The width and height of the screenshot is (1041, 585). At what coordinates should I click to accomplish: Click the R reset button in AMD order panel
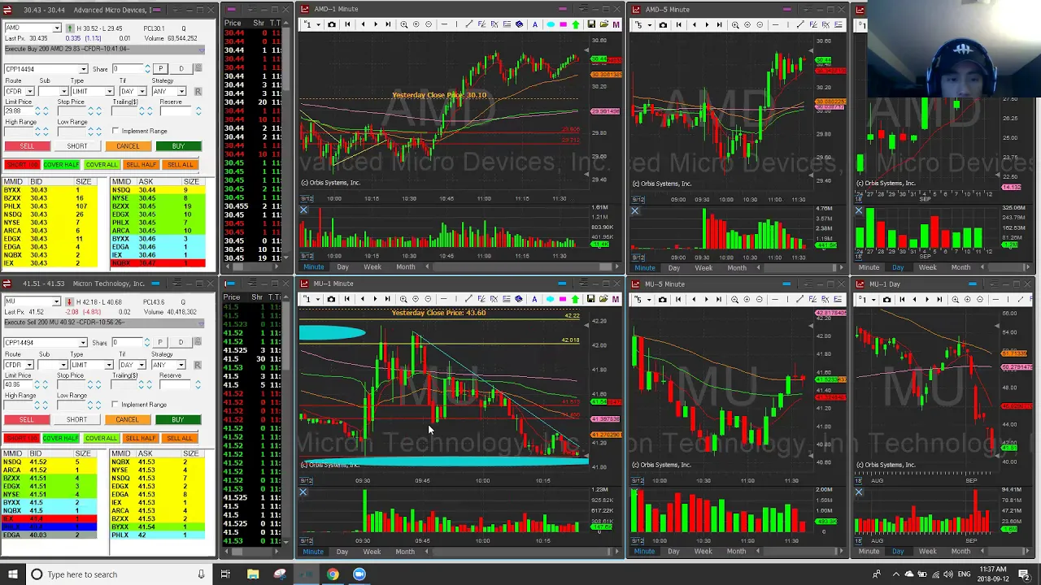coord(198,92)
